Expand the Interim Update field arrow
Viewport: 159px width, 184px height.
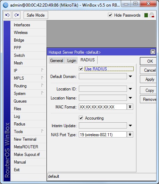130,125
